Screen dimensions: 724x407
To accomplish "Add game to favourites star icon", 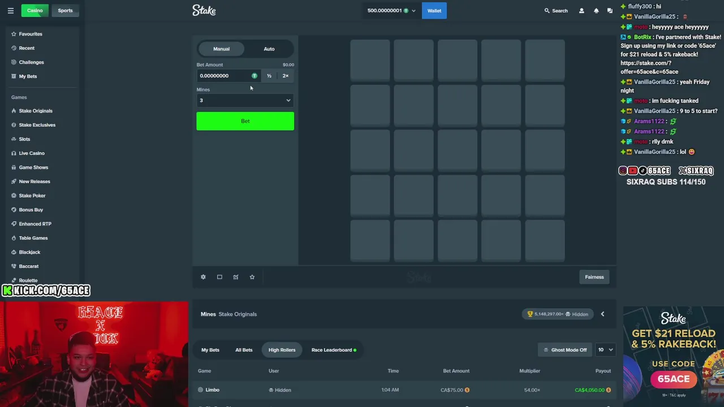I will pyautogui.click(x=252, y=277).
